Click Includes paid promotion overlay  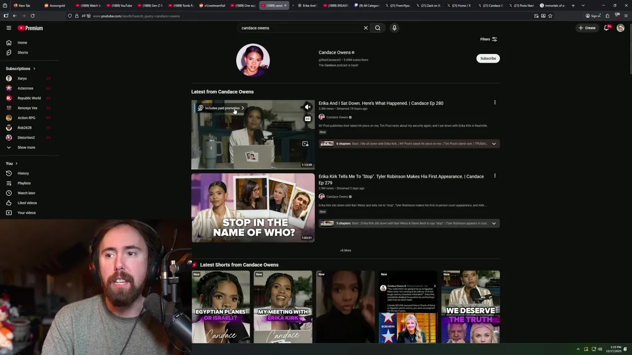click(221, 108)
